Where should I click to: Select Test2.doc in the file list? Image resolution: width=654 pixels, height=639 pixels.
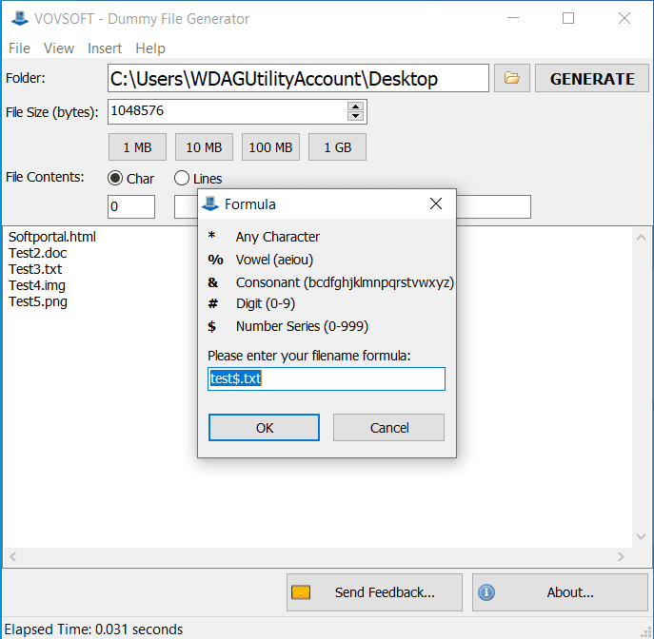tap(37, 253)
